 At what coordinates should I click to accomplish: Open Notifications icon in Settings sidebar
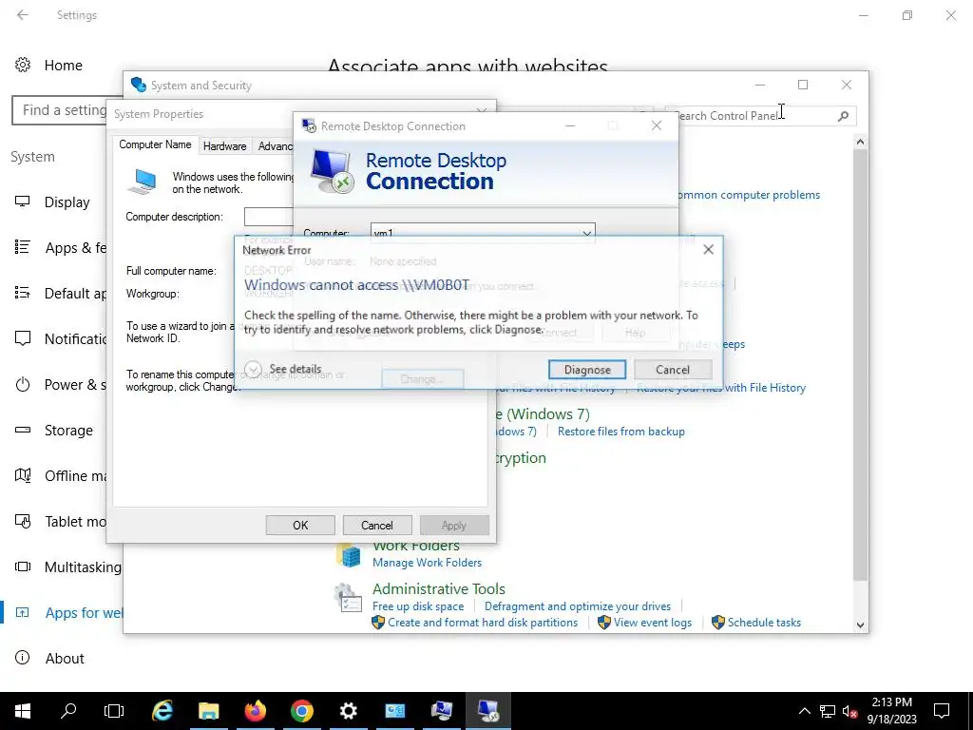pyautogui.click(x=23, y=339)
